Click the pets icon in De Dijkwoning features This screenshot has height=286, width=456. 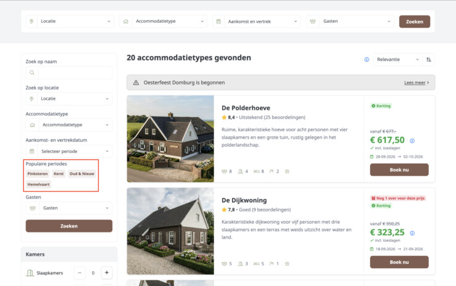coord(287,264)
